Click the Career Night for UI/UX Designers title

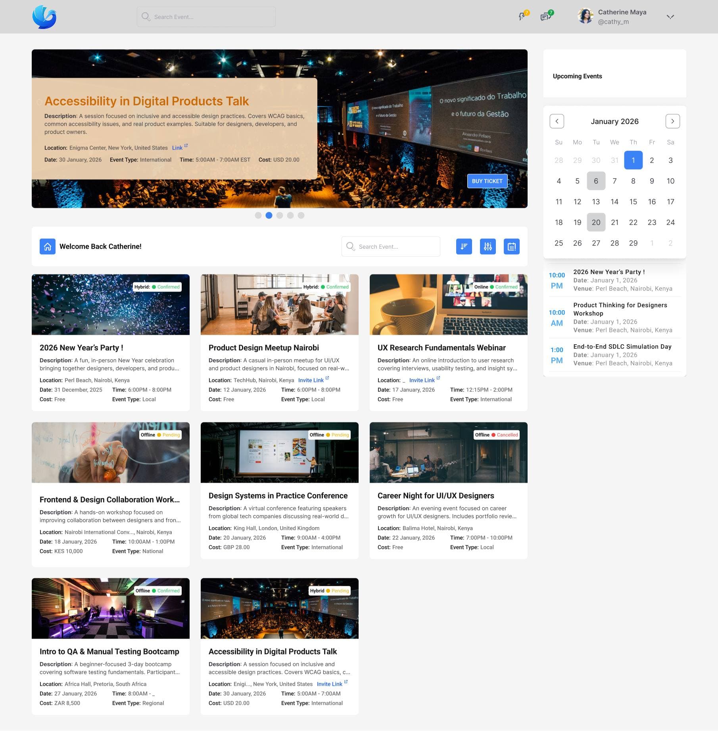436,495
